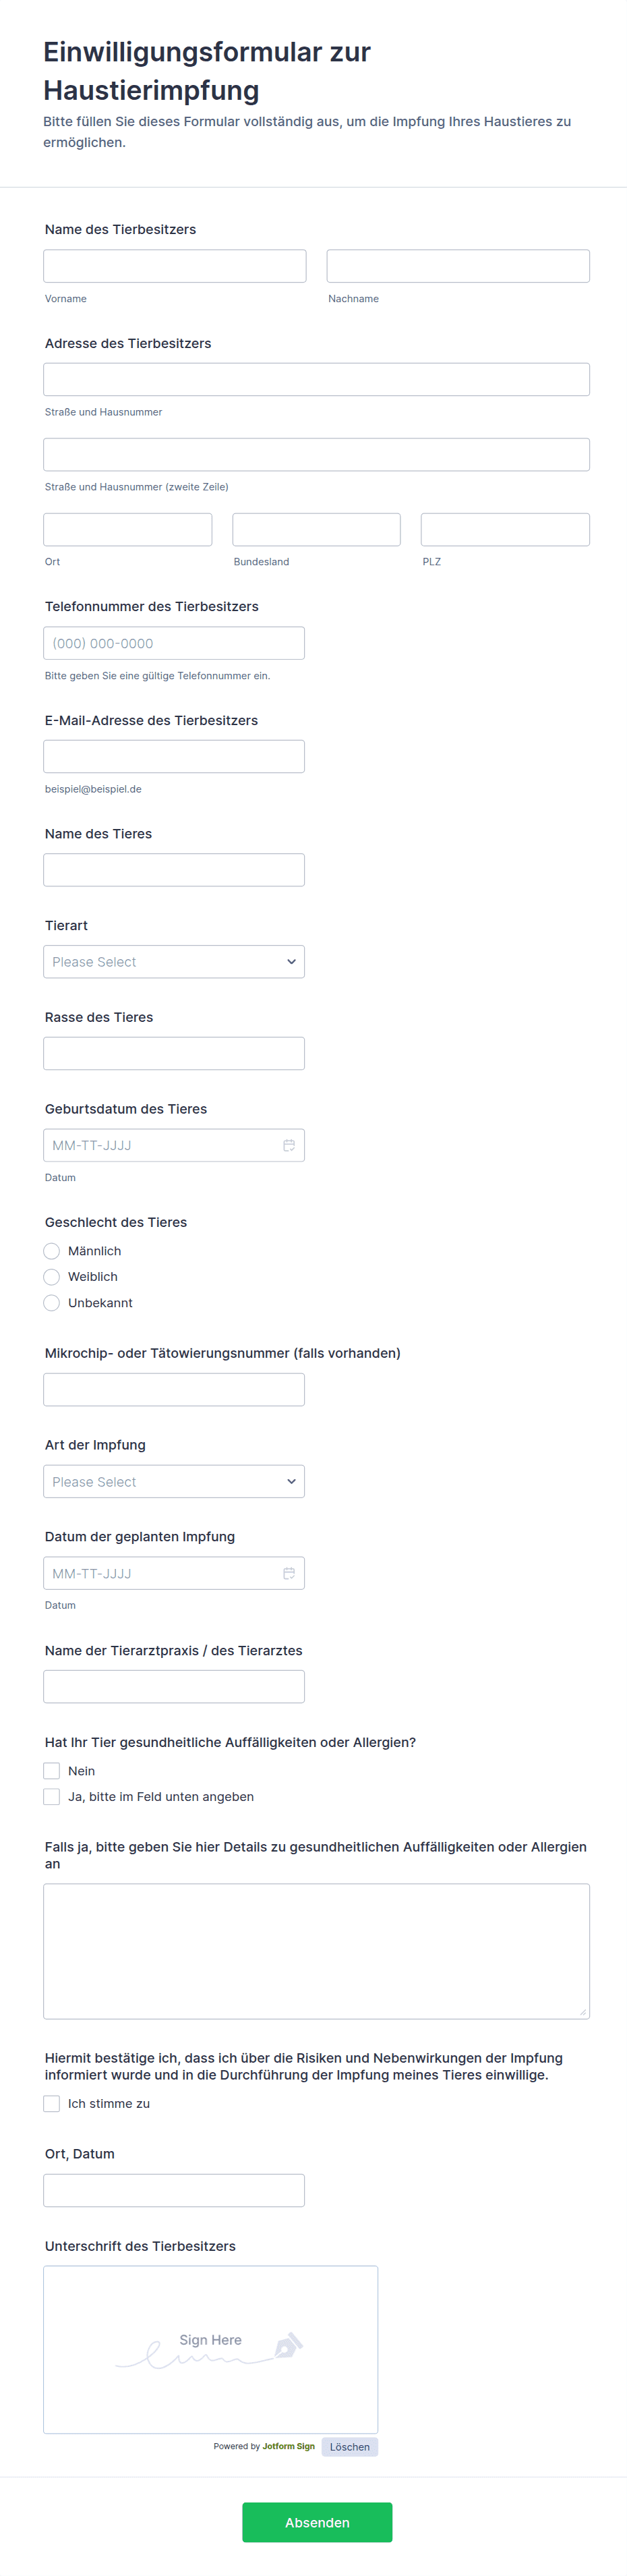Screen dimensions: 627x2576
Task: Click the Art der Impfung chevron arrow
Action: (x=291, y=1482)
